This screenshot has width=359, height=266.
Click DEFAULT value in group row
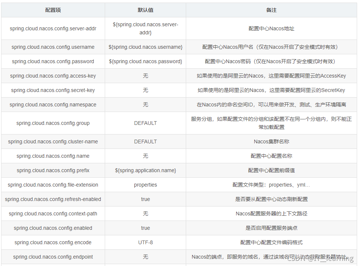[x=145, y=123]
